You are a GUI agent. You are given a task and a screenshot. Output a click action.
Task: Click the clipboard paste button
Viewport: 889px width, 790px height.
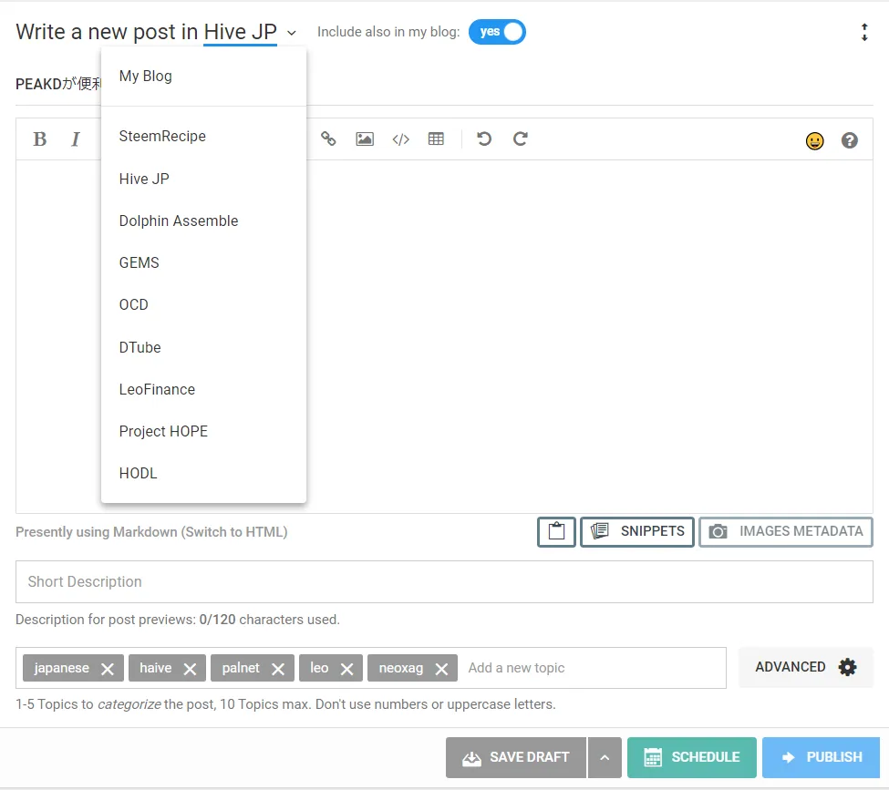pos(556,531)
